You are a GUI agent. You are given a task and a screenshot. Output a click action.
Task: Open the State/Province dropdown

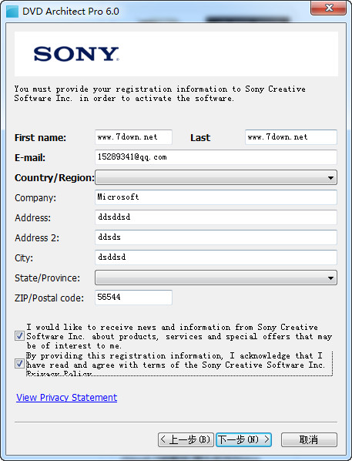point(216,278)
